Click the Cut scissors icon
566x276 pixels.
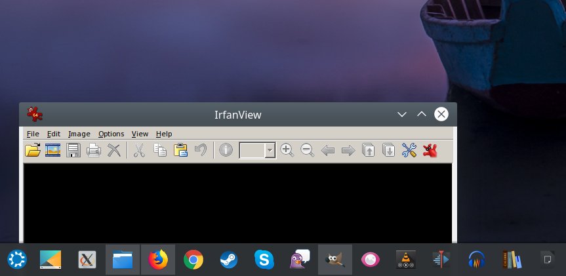139,150
